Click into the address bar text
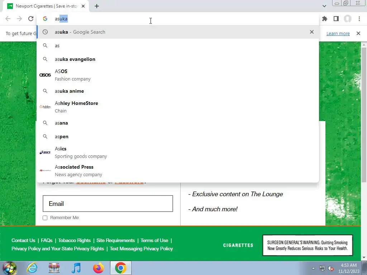 (178, 19)
